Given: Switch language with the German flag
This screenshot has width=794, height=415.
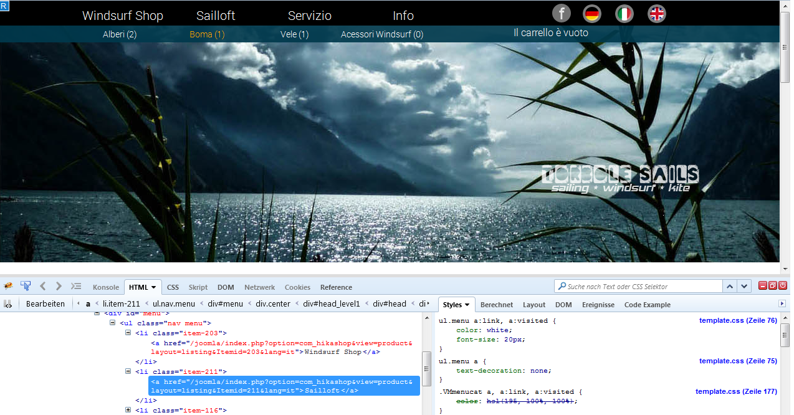Looking at the screenshot, I should tap(592, 14).
